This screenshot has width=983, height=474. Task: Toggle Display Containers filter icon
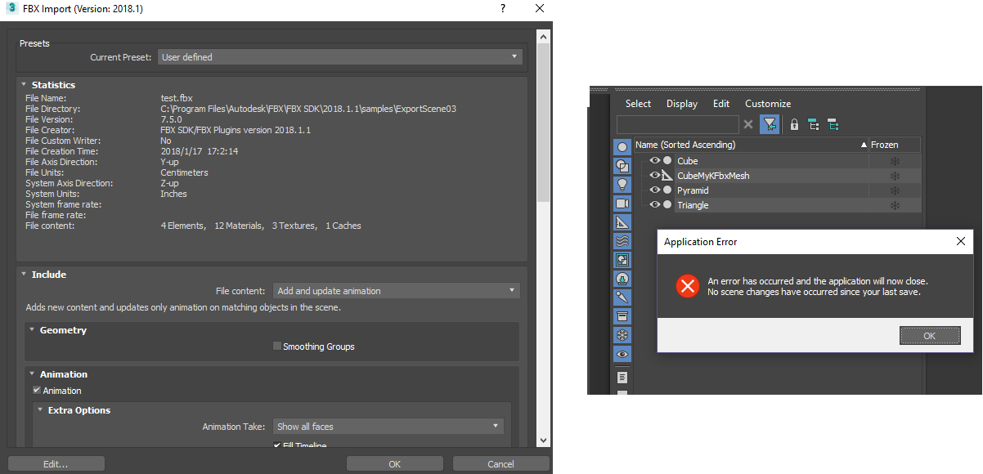[x=622, y=315]
